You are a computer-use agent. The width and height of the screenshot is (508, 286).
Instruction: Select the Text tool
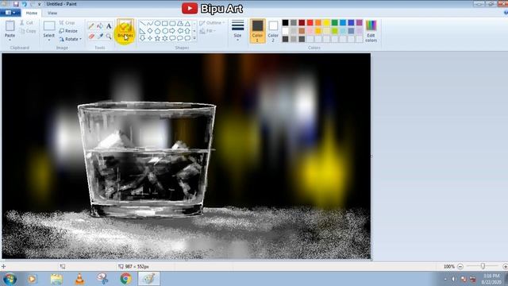pyautogui.click(x=109, y=26)
